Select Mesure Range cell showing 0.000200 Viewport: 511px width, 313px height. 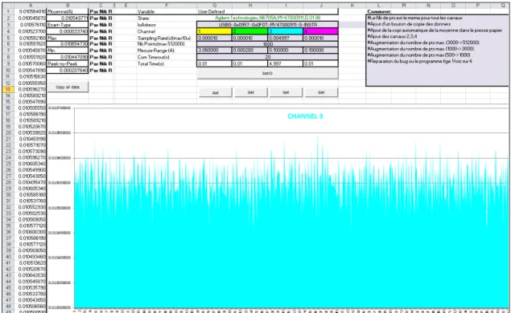point(249,51)
